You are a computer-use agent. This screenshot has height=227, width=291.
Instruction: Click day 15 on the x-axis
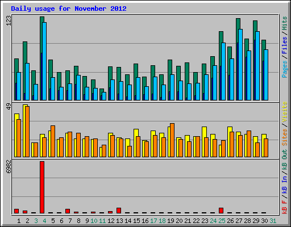(136, 221)
